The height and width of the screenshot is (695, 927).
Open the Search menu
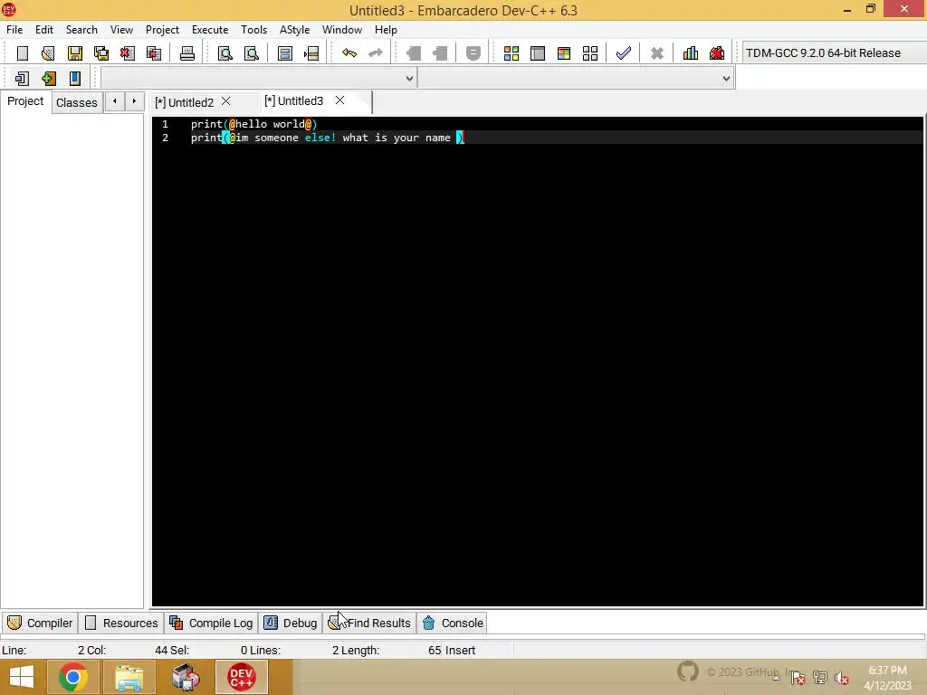click(81, 30)
